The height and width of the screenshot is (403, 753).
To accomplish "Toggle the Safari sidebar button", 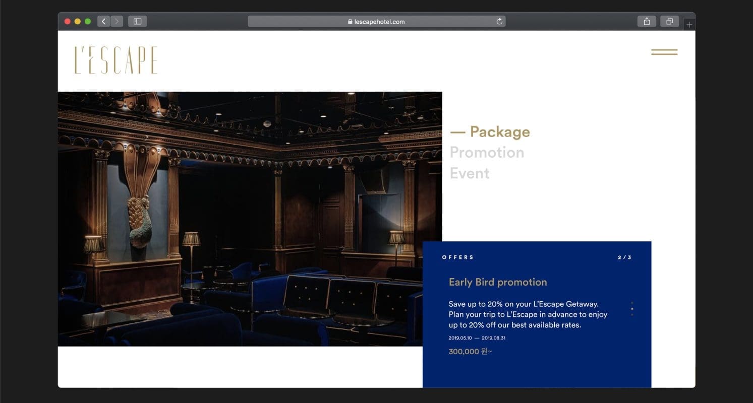I will pyautogui.click(x=137, y=21).
